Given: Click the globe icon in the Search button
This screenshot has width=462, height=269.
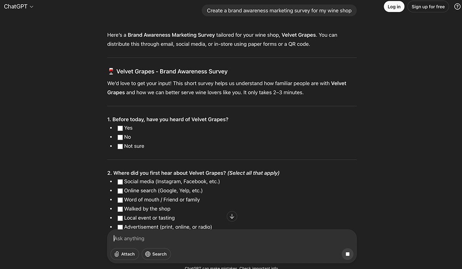Looking at the screenshot, I should pos(148,254).
